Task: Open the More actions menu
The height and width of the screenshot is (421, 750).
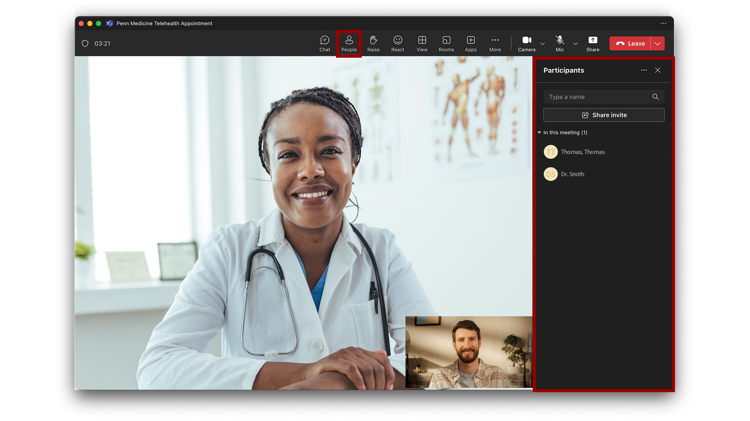Action: pos(495,43)
